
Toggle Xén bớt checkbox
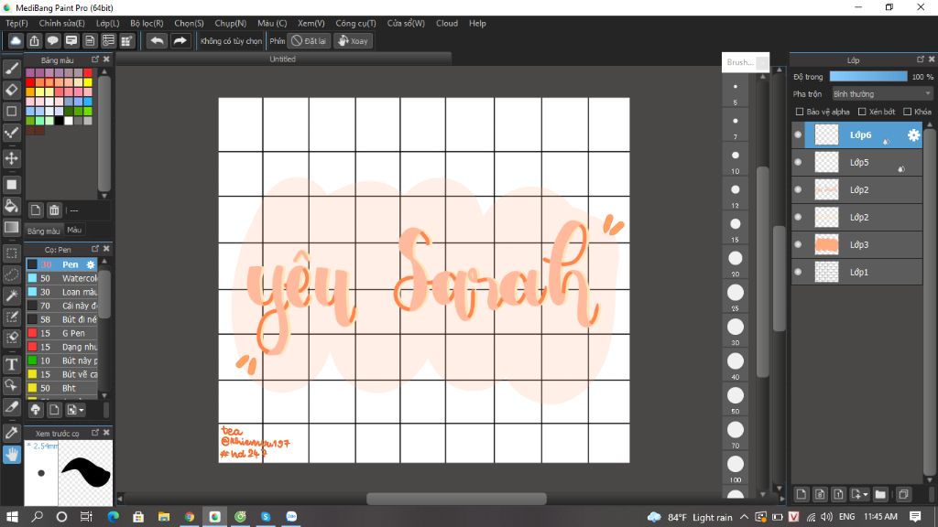point(862,112)
